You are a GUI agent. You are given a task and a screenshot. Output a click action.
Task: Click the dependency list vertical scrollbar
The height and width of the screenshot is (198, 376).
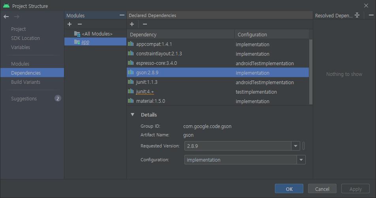coord(311,72)
